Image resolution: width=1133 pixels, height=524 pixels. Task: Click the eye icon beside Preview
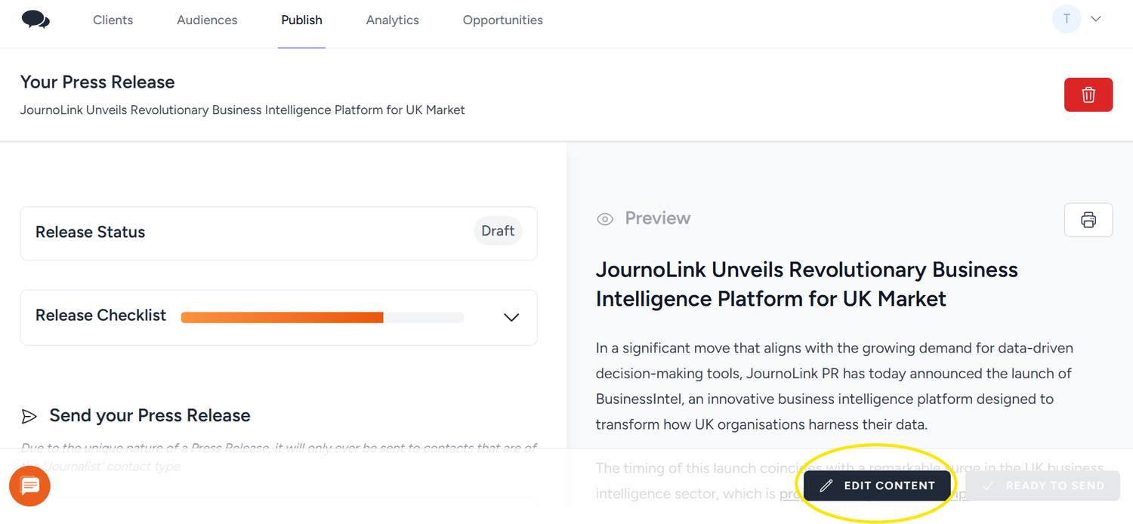pos(605,219)
